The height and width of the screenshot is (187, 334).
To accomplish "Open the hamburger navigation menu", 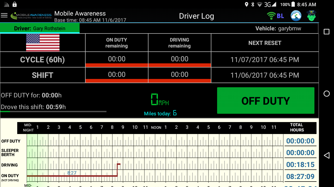I will pos(4,15).
